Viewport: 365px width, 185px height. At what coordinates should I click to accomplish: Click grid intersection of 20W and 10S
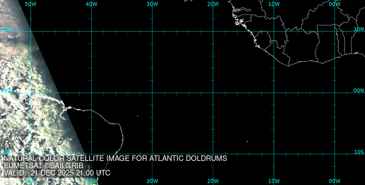tap(213, 154)
